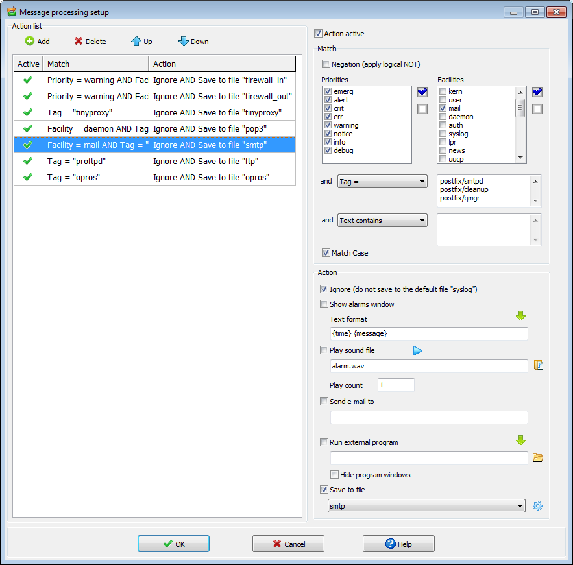This screenshot has height=565, width=573.
Task: Click the Cancel button
Action: (288, 544)
